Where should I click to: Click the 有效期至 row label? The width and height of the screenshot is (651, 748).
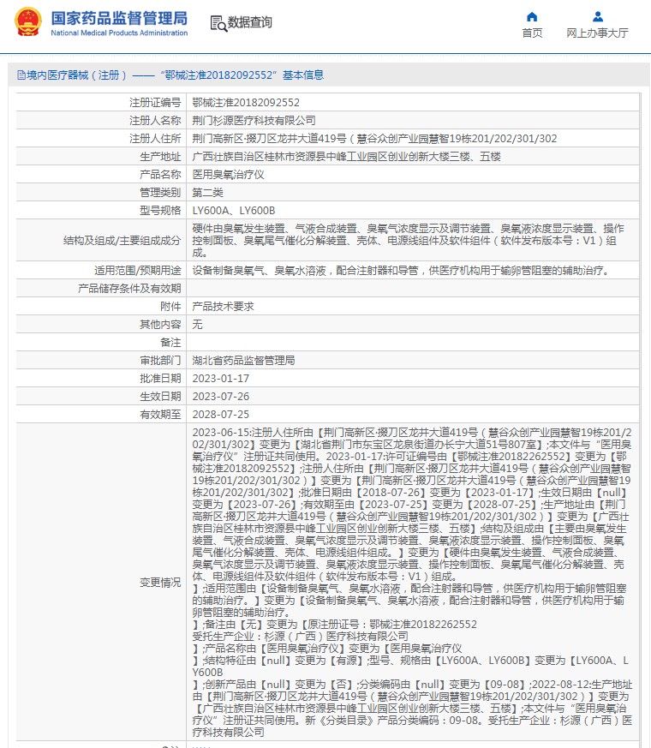coord(160,415)
